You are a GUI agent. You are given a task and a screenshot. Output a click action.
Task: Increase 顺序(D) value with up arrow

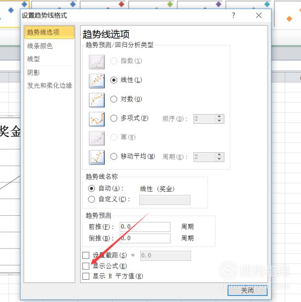click(x=219, y=116)
